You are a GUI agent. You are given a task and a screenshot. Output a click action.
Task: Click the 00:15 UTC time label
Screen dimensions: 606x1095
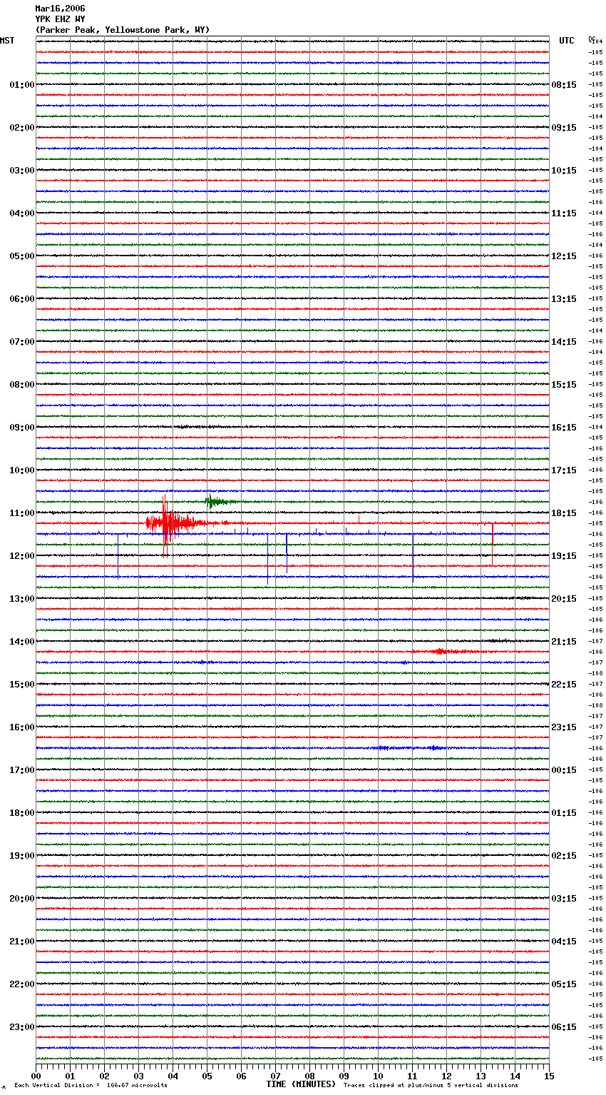click(x=564, y=770)
